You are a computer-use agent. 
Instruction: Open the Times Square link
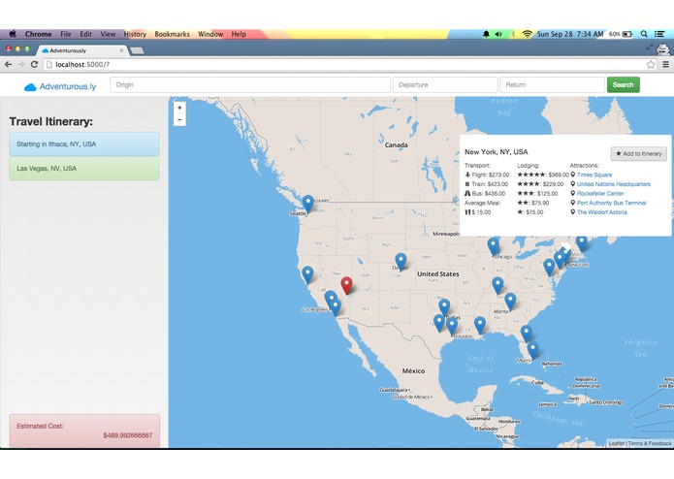pyautogui.click(x=594, y=175)
